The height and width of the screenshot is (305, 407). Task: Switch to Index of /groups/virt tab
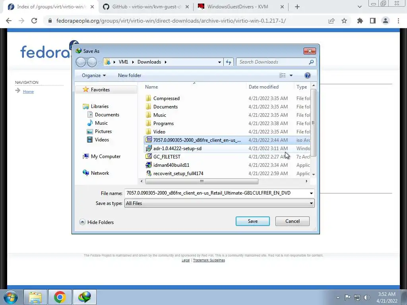51,7
